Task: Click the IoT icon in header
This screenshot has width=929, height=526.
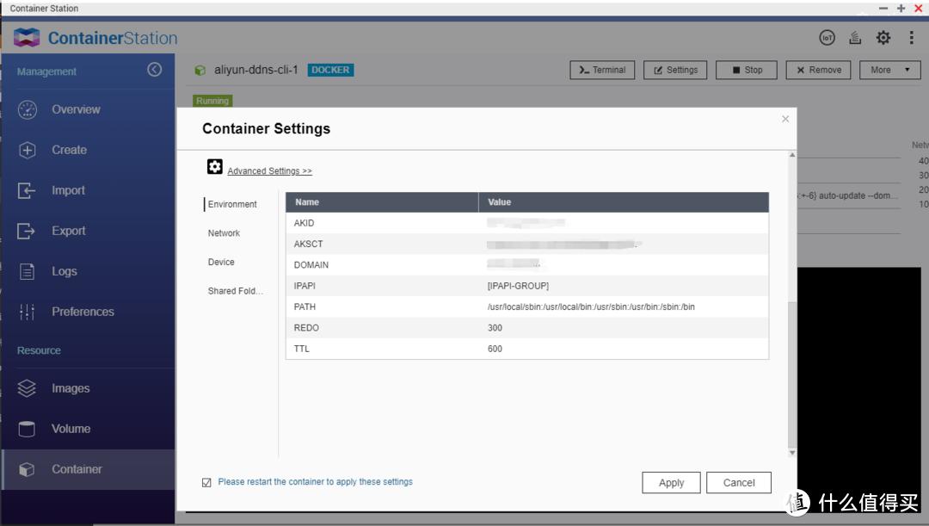Action: point(827,38)
